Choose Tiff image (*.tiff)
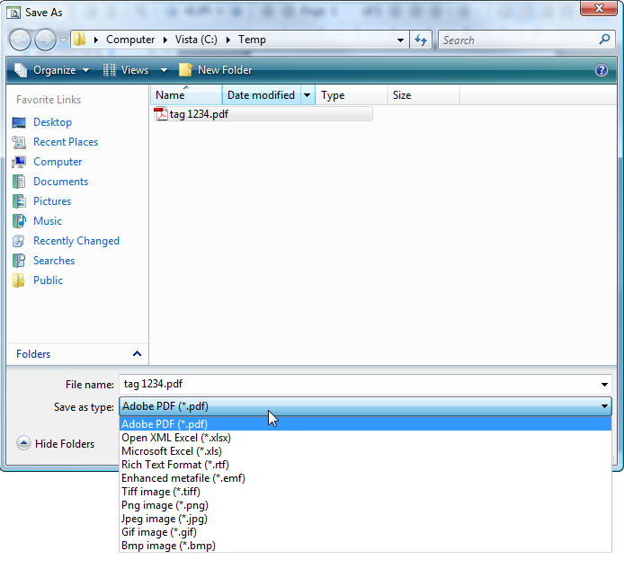 (x=365, y=492)
